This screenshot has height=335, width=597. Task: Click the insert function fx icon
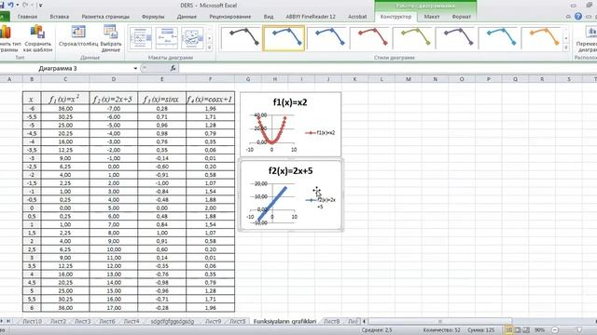pyautogui.click(x=173, y=68)
